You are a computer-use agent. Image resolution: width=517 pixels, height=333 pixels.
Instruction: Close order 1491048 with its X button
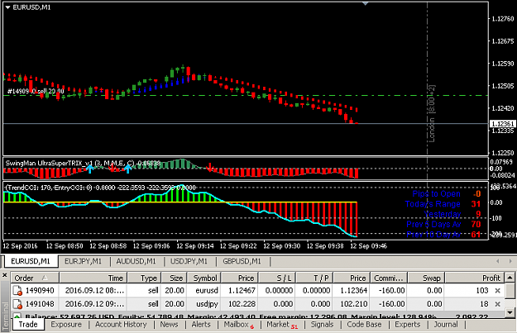click(497, 304)
